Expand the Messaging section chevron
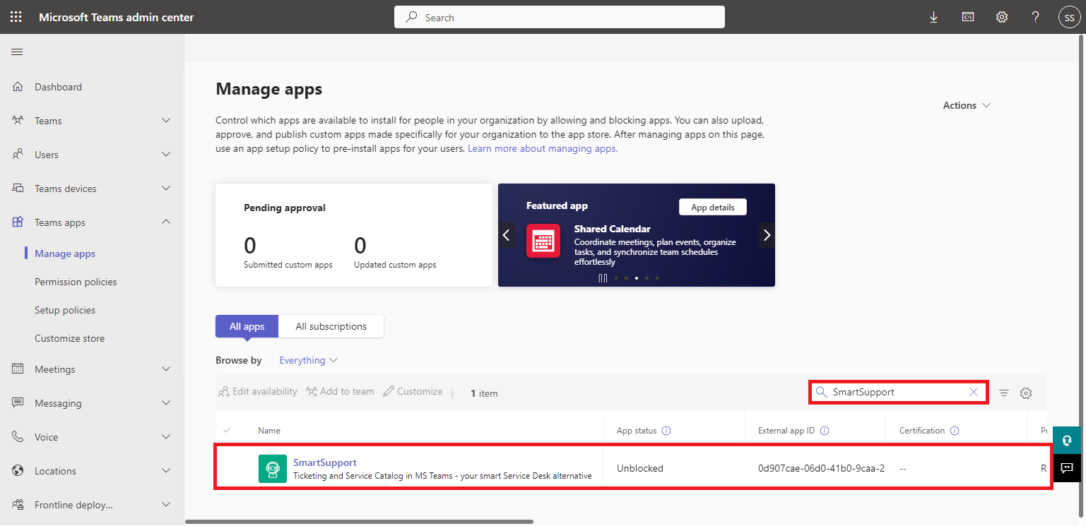This screenshot has height=526, width=1086. coord(166,403)
